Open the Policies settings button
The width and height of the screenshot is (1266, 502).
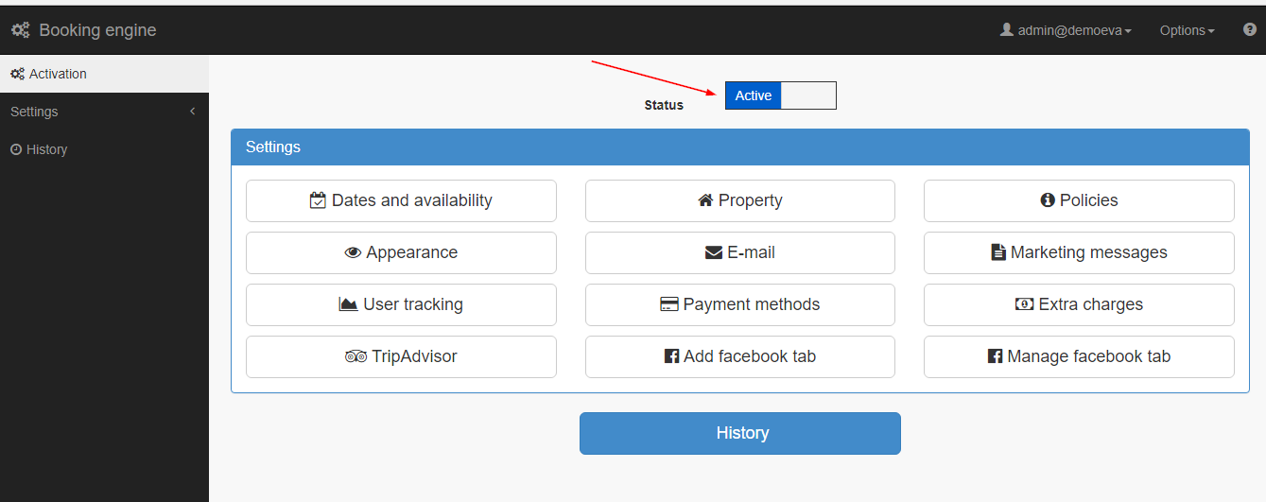click(x=1079, y=200)
